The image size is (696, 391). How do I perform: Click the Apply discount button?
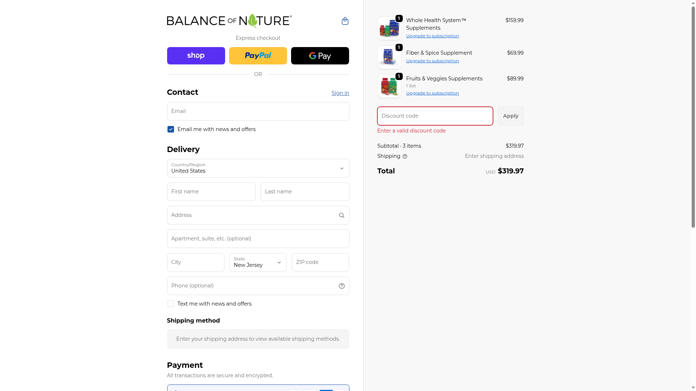(510, 116)
